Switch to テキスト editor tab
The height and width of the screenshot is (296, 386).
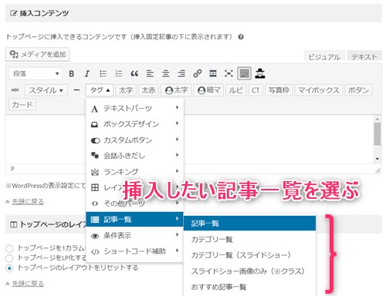[x=364, y=56]
